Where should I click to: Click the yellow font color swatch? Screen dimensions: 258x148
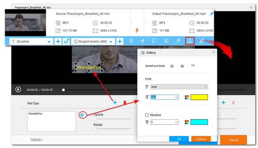[x=199, y=97]
